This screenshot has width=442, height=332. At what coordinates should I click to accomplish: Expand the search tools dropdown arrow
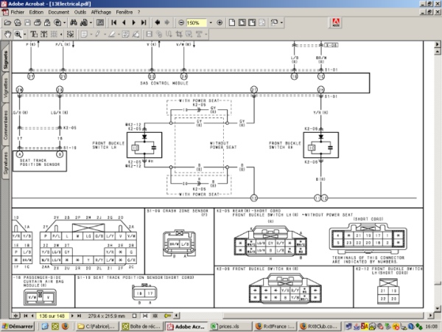click(91, 23)
